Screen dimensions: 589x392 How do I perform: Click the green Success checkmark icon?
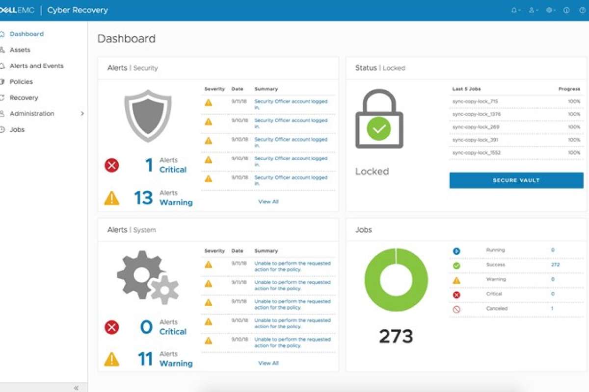pos(456,266)
